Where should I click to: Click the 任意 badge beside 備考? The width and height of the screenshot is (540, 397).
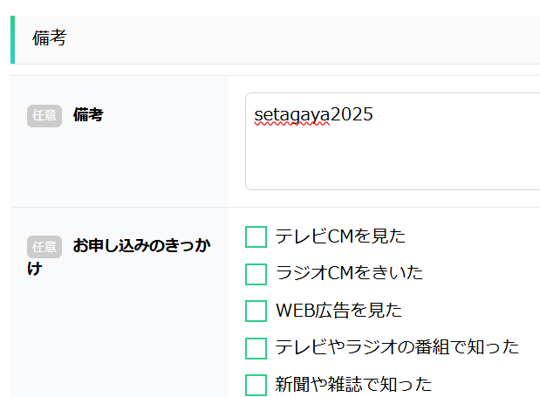click(44, 115)
